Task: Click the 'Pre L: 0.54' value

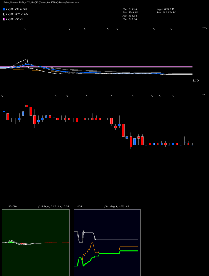Action: [130, 16]
